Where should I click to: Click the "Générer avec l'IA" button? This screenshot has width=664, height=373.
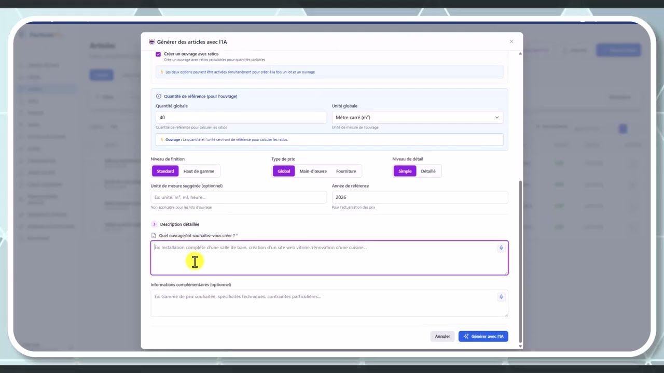(x=483, y=336)
